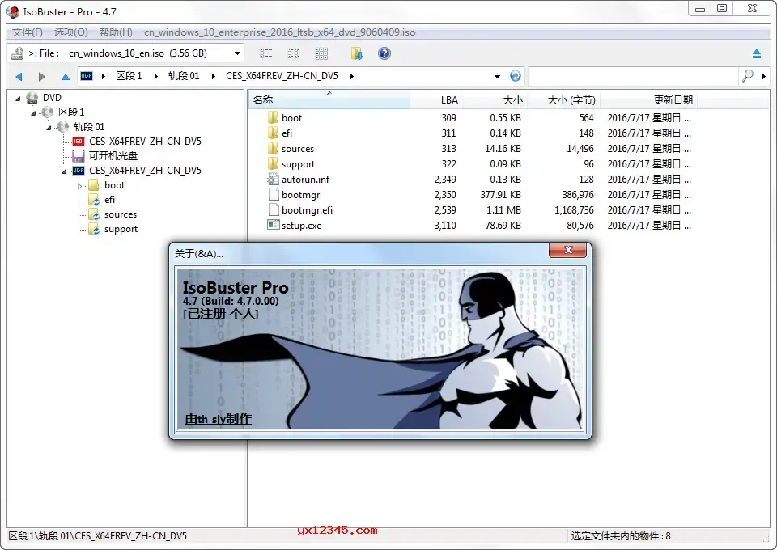Select CES_X64FREV_ZH-CN_DV5 in the breadcrumb
Image resolution: width=777 pixels, height=550 pixels.
point(282,76)
